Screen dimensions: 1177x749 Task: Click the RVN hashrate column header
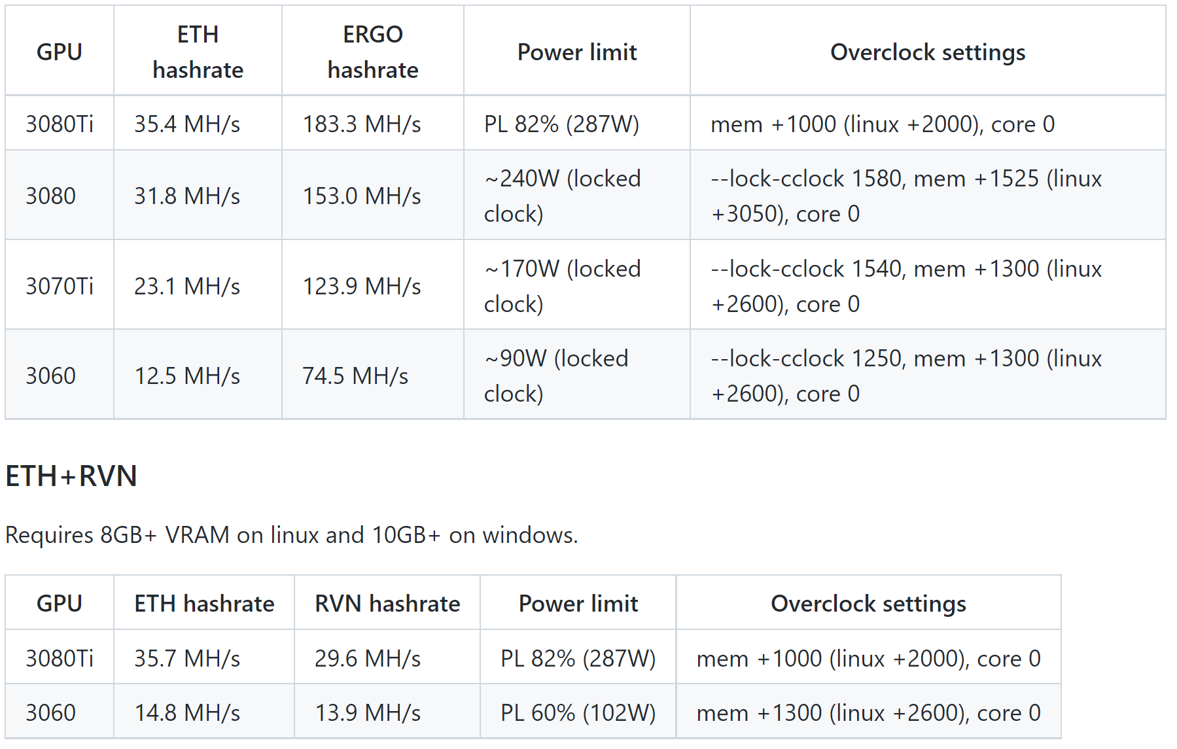[x=387, y=603]
